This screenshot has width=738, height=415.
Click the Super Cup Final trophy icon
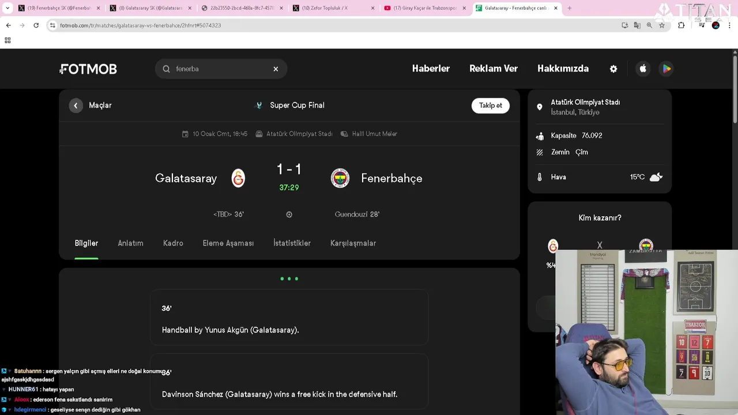[259, 105]
